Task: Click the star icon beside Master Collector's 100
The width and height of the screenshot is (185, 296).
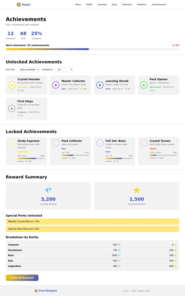Action: pos(82,89)
